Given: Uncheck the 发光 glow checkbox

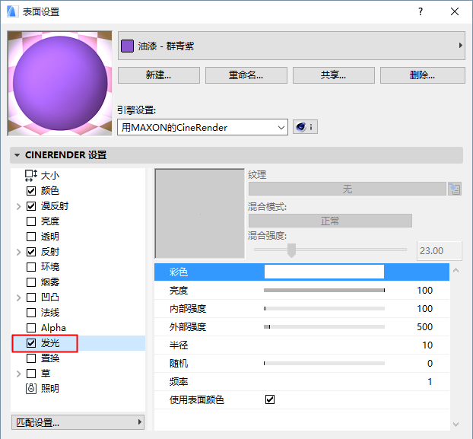Looking at the screenshot, I should coord(31,343).
